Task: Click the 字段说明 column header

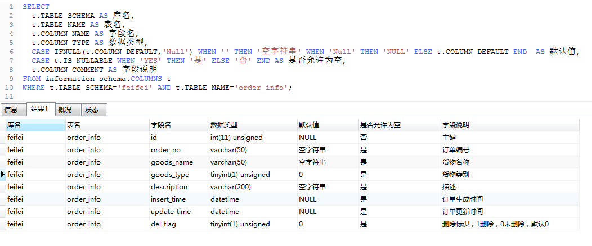Action: [510, 125]
